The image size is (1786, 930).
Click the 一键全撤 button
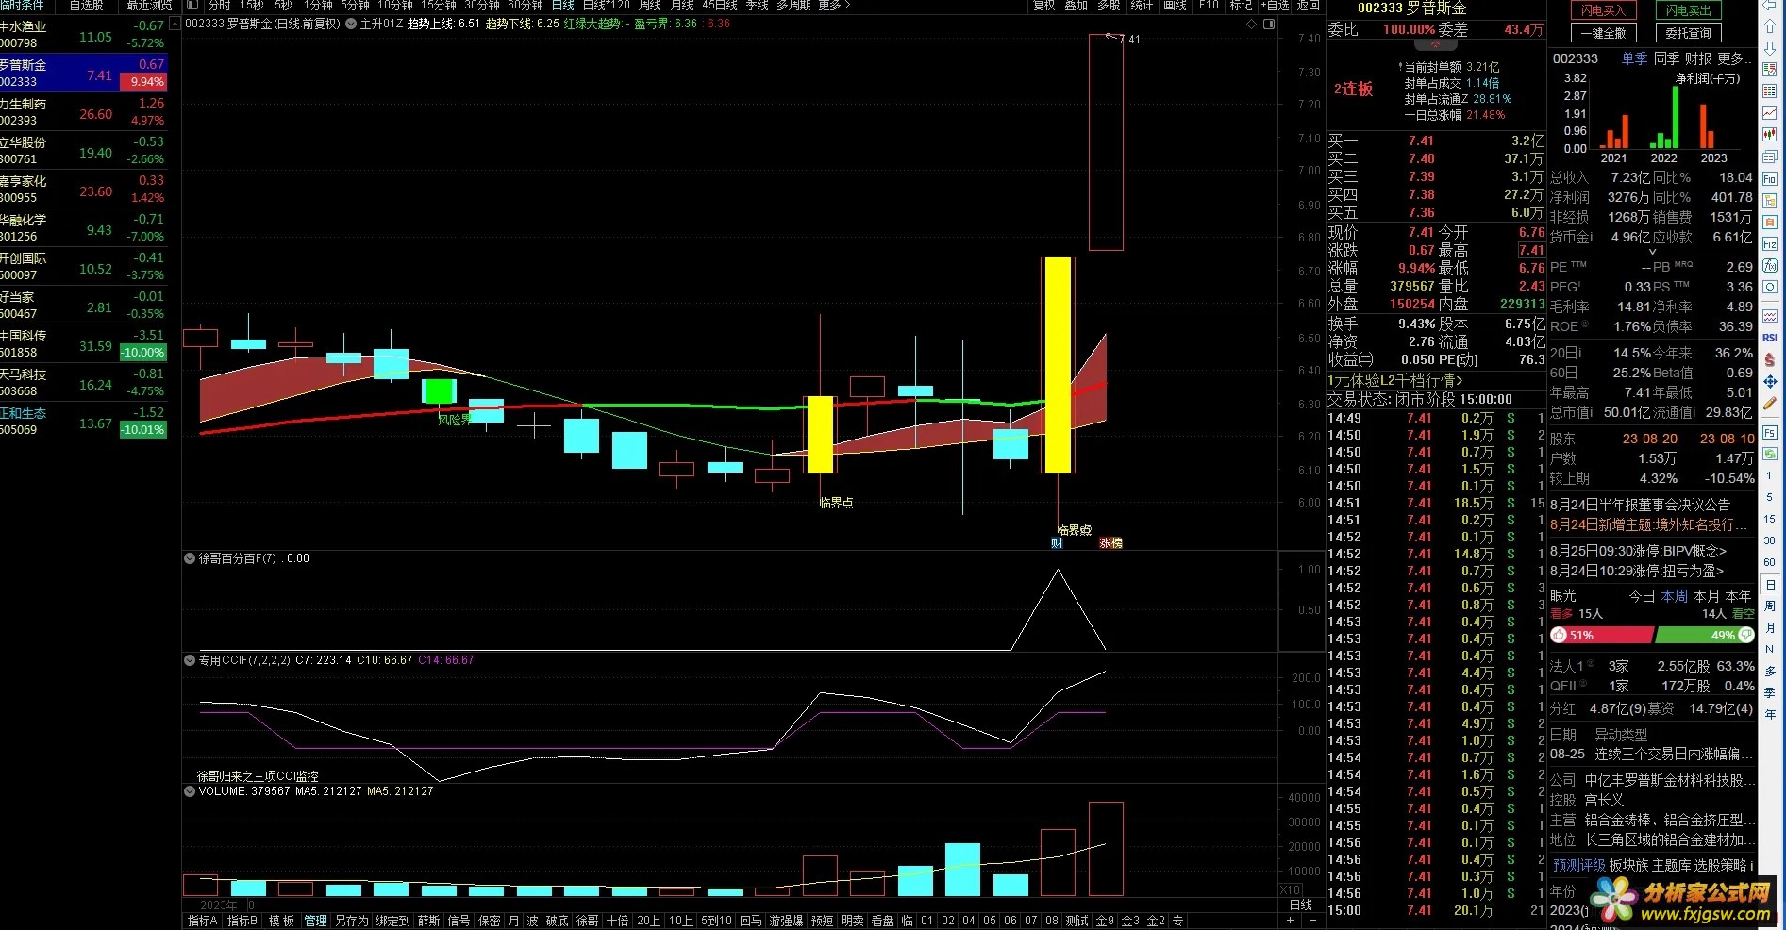point(1604,32)
